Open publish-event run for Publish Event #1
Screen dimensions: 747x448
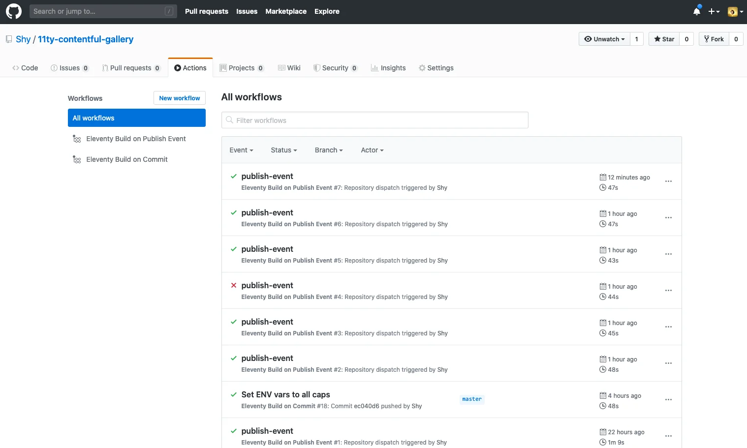point(267,431)
